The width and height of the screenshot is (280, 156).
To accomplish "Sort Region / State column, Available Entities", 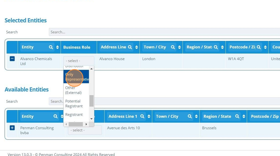I will 244,116.
